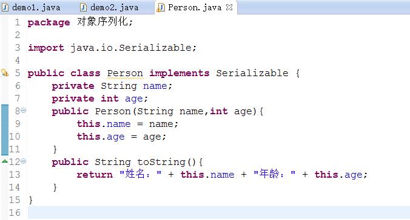Switch to the demo2.java tab
Screen dimensions: 410x220
pyautogui.click(x=110, y=7)
